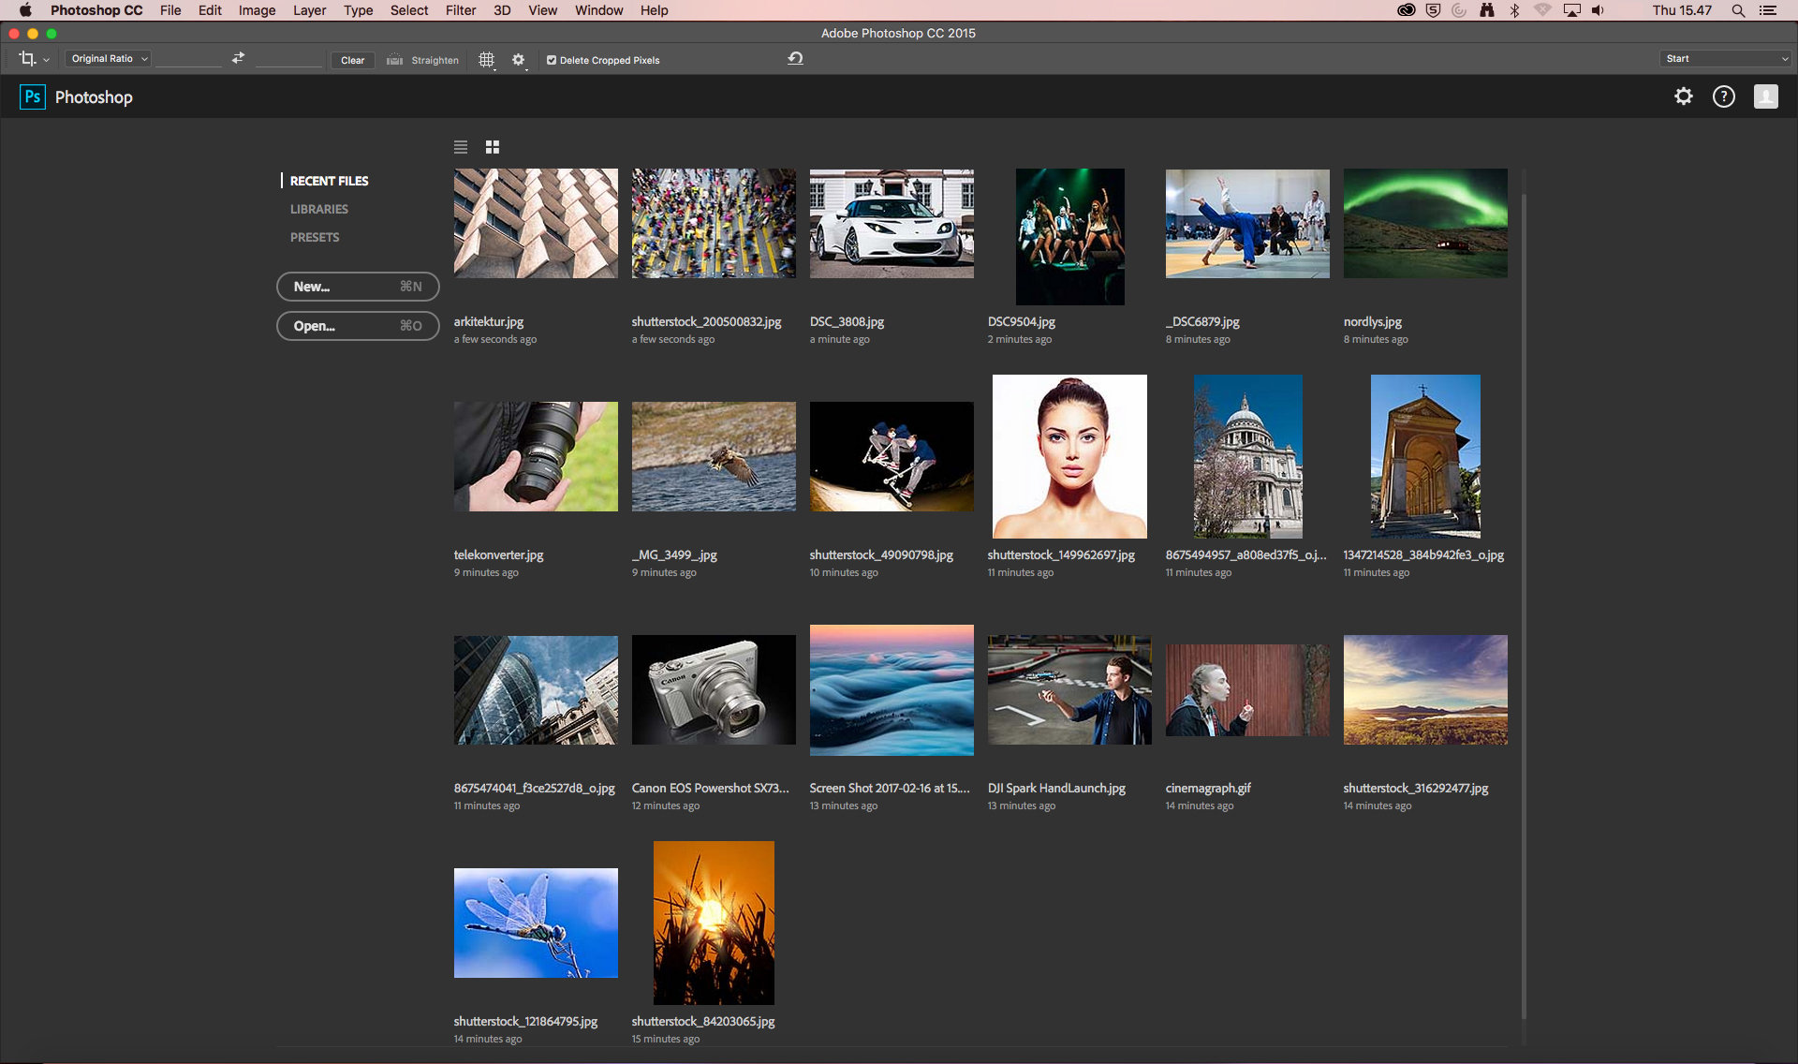This screenshot has width=1798, height=1064.
Task: Open the Start workspace dropdown
Action: point(1724,58)
